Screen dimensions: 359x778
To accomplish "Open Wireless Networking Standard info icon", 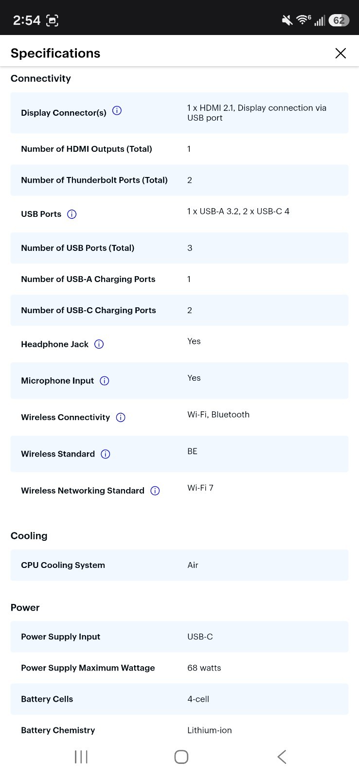I will point(155,491).
